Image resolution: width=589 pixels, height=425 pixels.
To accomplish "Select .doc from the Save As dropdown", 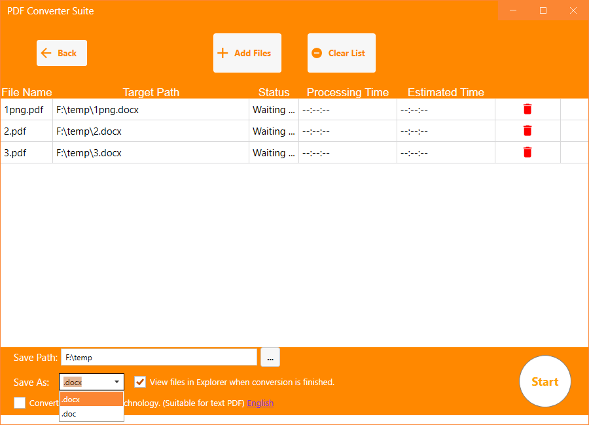I will click(68, 413).
